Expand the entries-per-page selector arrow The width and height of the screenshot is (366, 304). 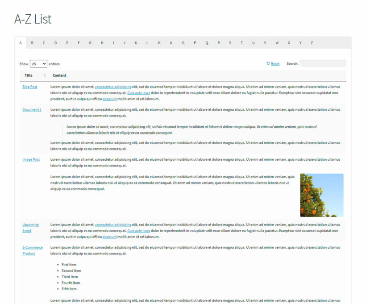tap(45, 63)
